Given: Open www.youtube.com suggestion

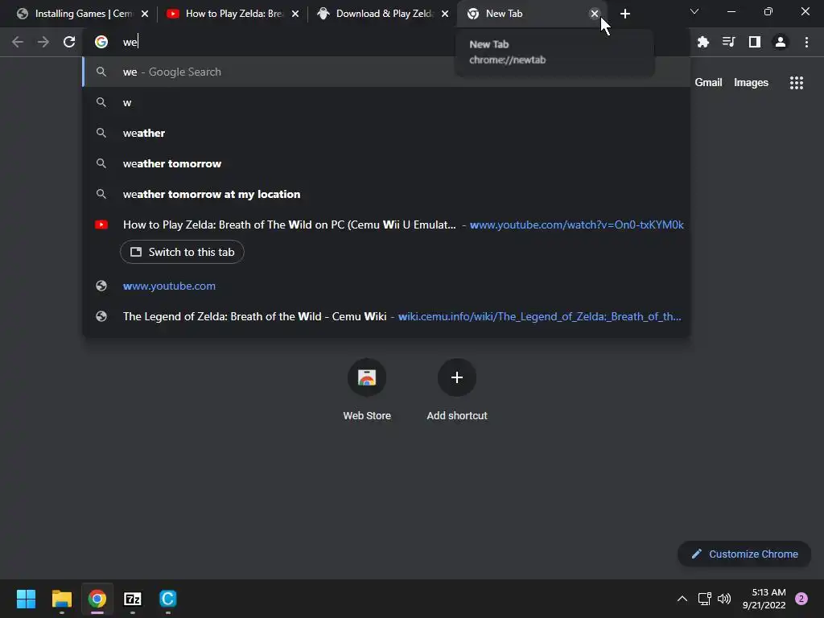Looking at the screenshot, I should [386, 286].
